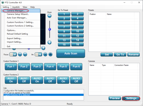Go to preset 6

[x=77, y=23]
